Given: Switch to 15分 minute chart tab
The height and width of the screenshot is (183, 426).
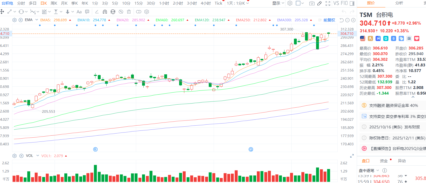Looking at the screenshot, I should tap(138, 3).
